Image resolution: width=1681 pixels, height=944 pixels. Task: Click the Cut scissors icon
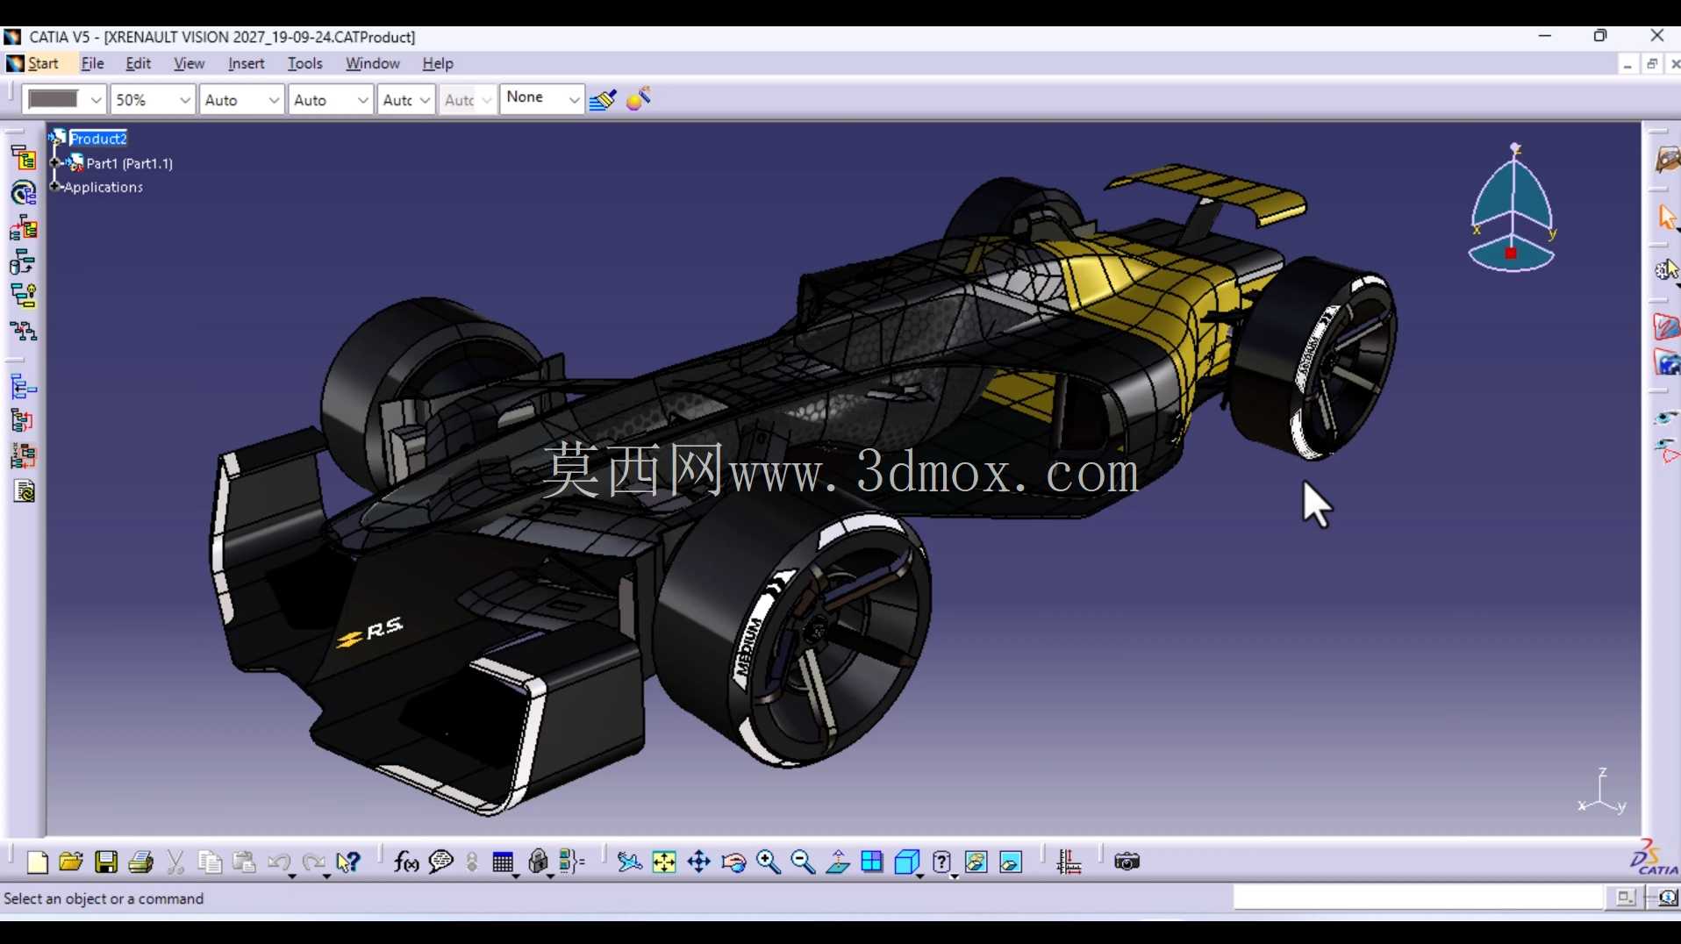pos(175,862)
